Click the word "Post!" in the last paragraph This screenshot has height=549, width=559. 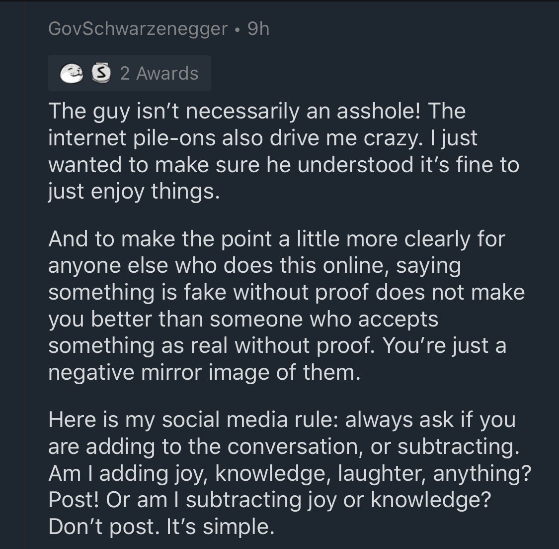point(74,499)
